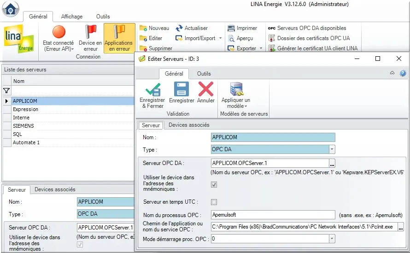410x253 pixels.
Task: Maximize the Editer Serveurs window
Action: 378,59
